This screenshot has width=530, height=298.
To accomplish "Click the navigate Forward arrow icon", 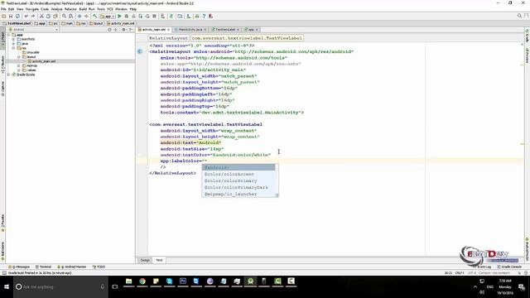I will (86, 17).
